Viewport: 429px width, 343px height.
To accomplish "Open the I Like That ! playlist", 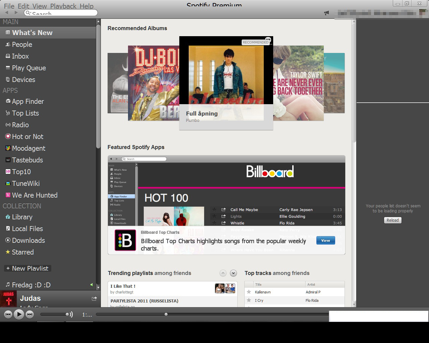I will coord(123,286).
